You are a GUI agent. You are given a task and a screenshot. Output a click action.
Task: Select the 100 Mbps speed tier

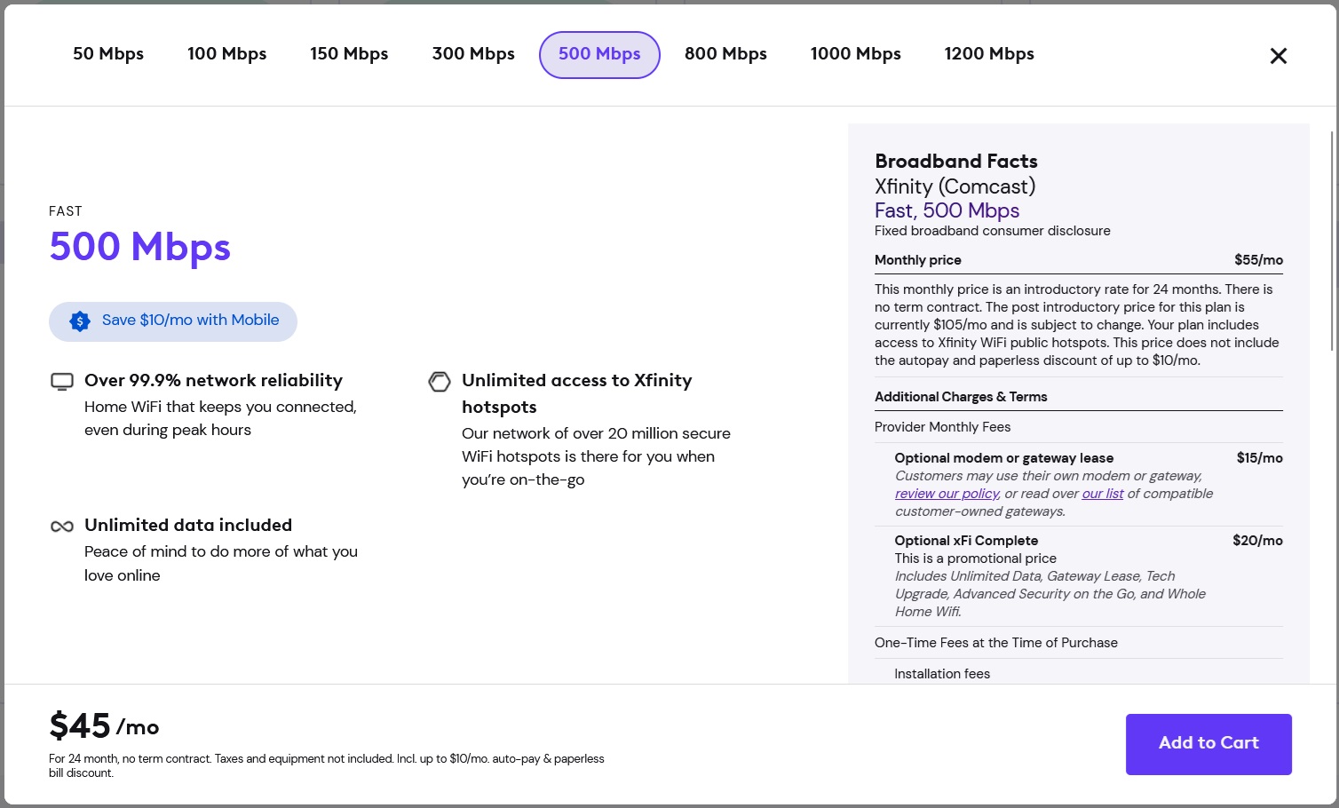pos(226,54)
